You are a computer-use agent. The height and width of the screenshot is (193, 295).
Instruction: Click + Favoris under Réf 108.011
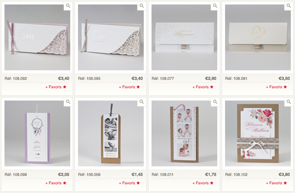tap(203, 183)
